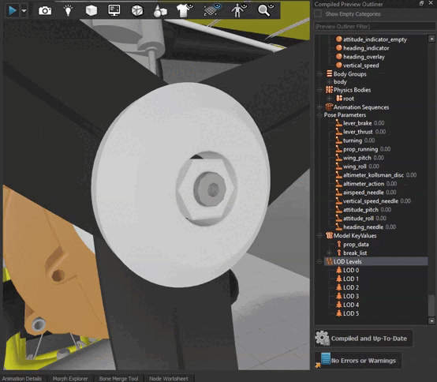This screenshot has height=382, width=437.
Task: Select lever_thrust pose parameter
Action: point(364,132)
